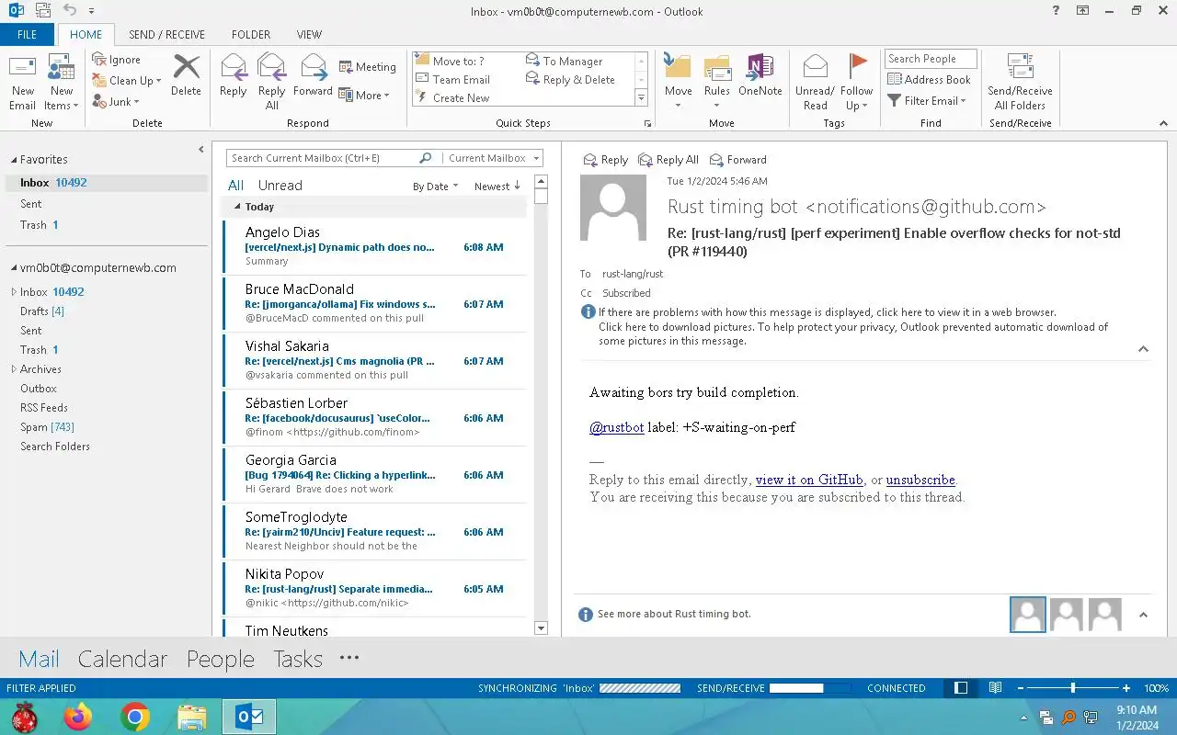1177x735 pixels.
Task: Open the Clean Up menu
Action: [x=127, y=81]
